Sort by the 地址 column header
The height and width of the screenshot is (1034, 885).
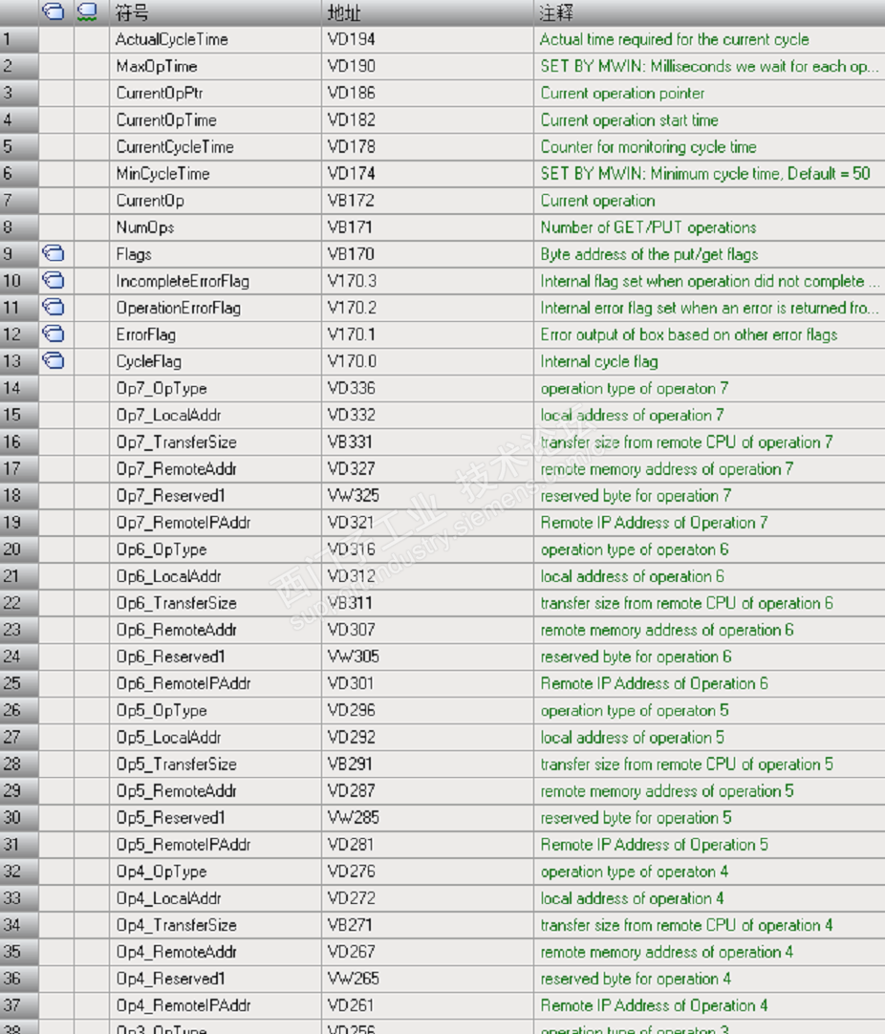[428, 12]
